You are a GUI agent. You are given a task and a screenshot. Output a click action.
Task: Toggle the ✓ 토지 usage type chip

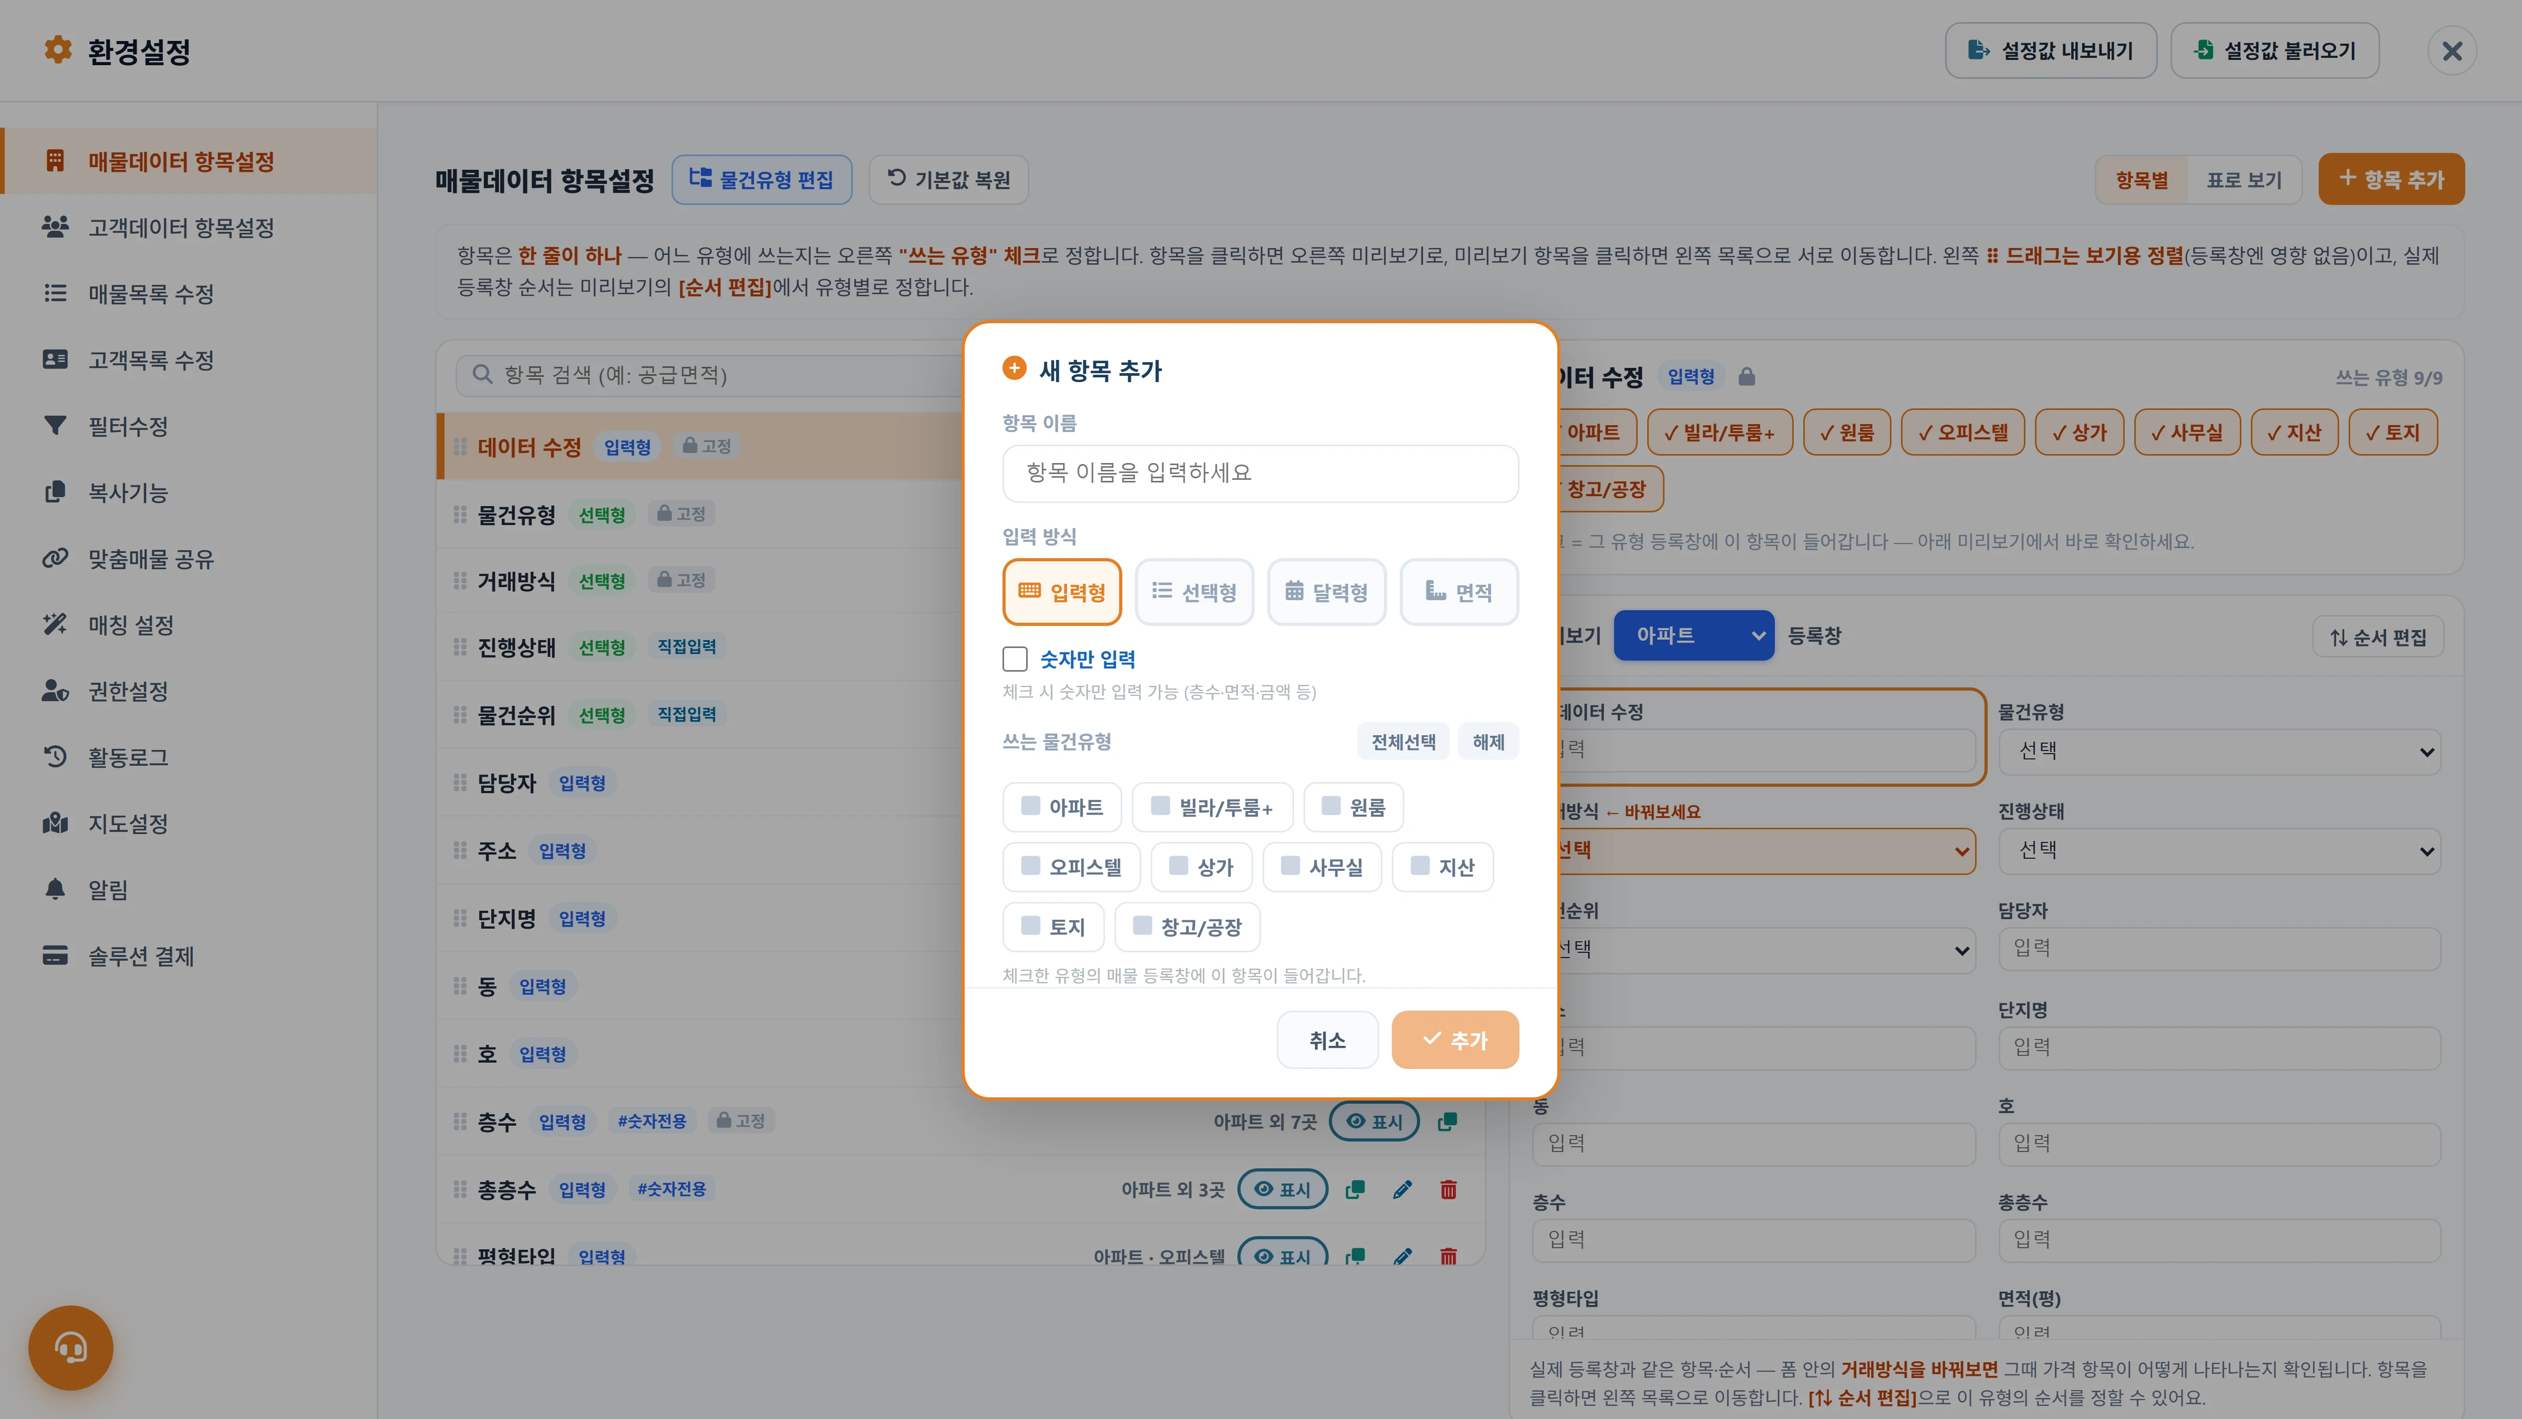tap(2392, 432)
